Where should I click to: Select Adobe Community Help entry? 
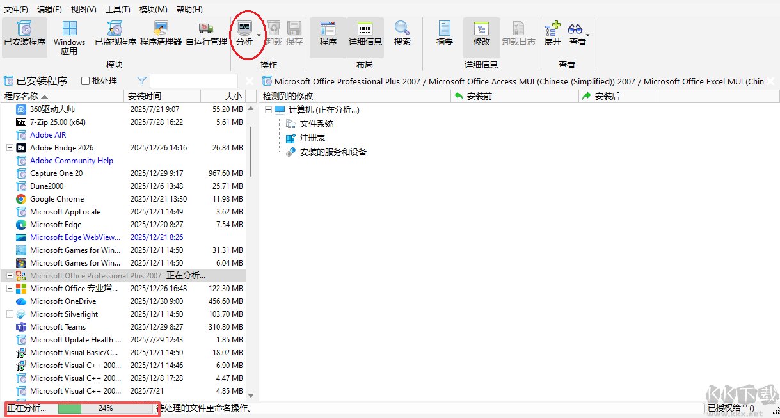[123, 161]
